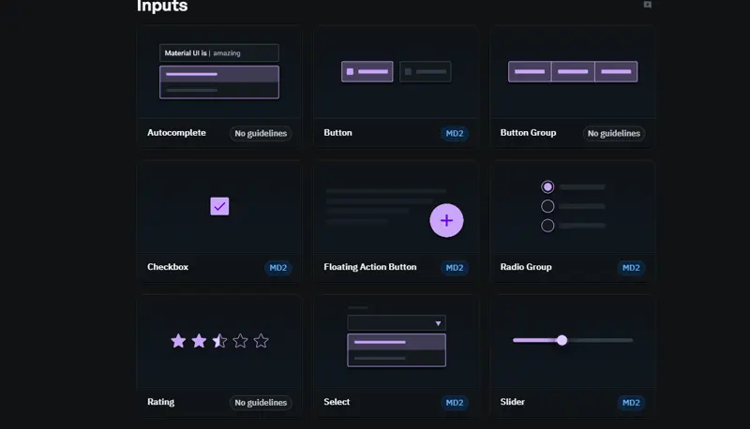Screen dimensions: 750x429
Task: Click the purple checked checkbox illustration
Action: coord(219,206)
